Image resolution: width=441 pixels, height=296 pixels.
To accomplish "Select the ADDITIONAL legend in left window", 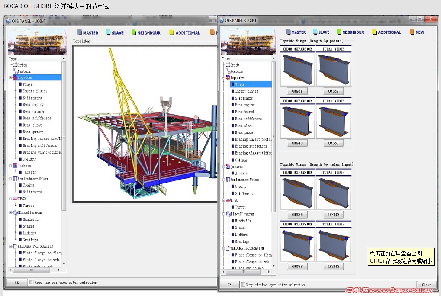I will pos(185,32).
